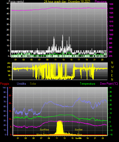
Task: Click the S compass direction letter
Action: [x=112, y=71]
